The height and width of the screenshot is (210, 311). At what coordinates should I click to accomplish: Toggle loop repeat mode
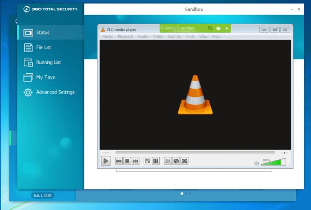176,161
